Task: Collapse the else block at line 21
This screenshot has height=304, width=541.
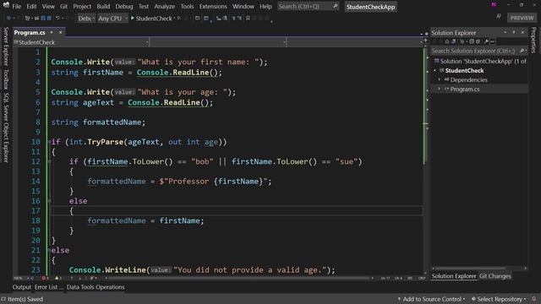Action: pyautogui.click(x=49, y=250)
